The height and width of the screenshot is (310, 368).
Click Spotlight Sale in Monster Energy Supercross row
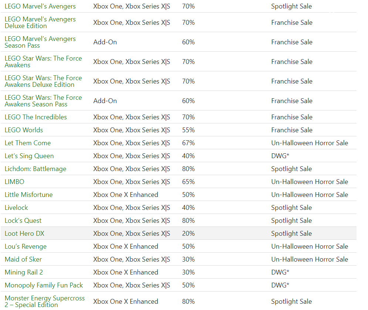coord(291,302)
